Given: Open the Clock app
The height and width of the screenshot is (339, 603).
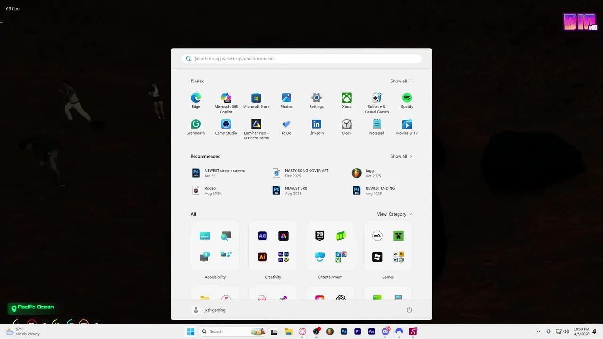Looking at the screenshot, I should pos(347,127).
